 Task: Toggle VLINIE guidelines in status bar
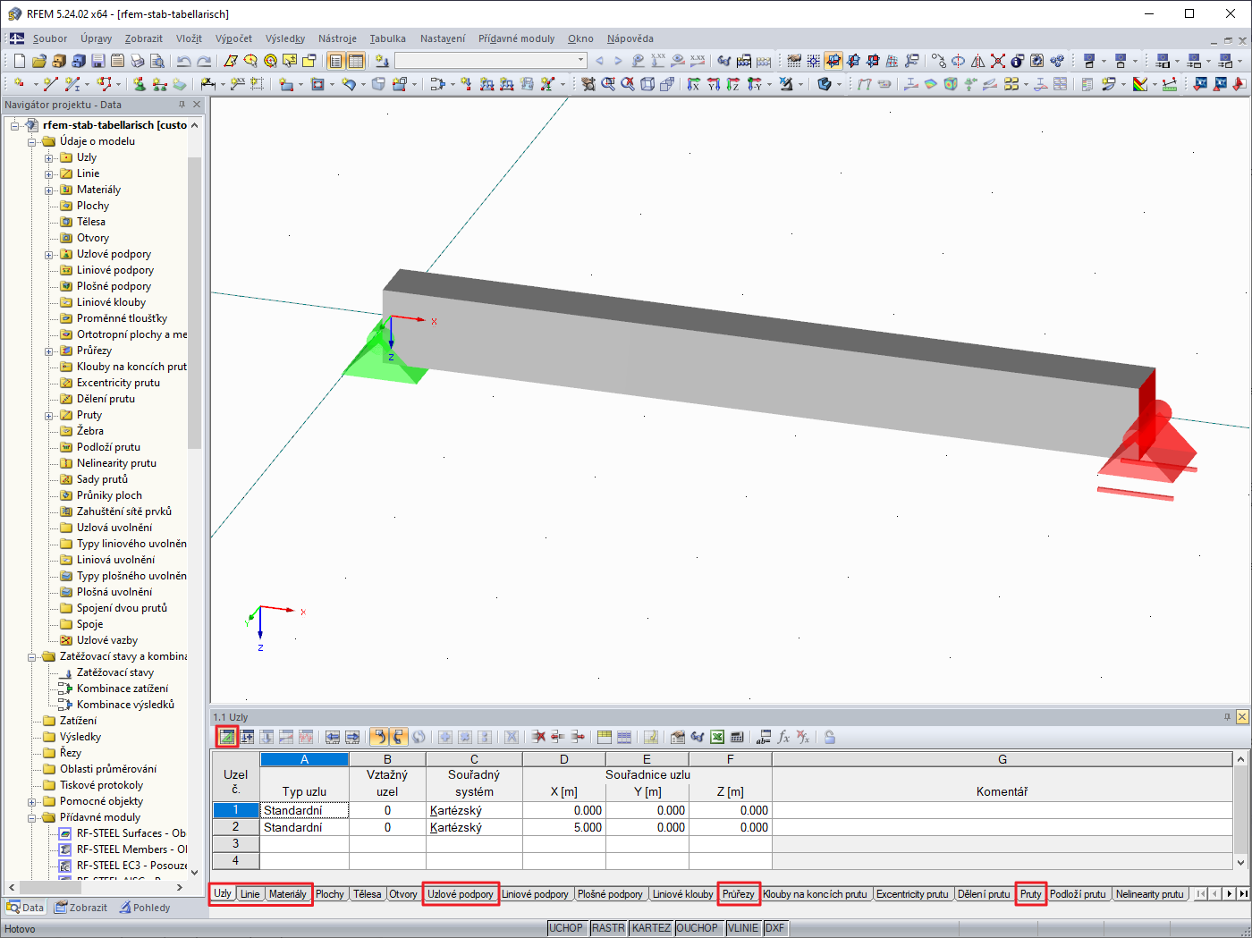click(743, 928)
